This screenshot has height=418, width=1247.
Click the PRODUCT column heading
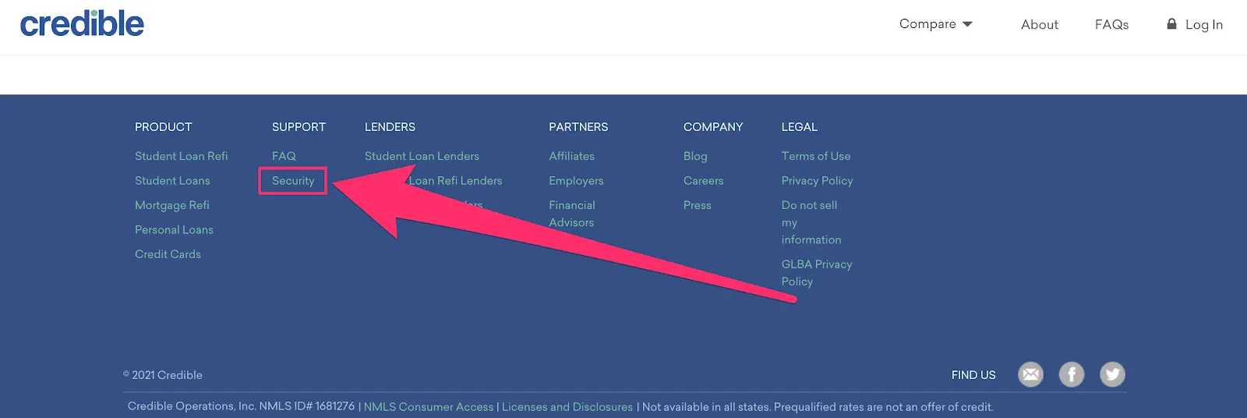163,127
